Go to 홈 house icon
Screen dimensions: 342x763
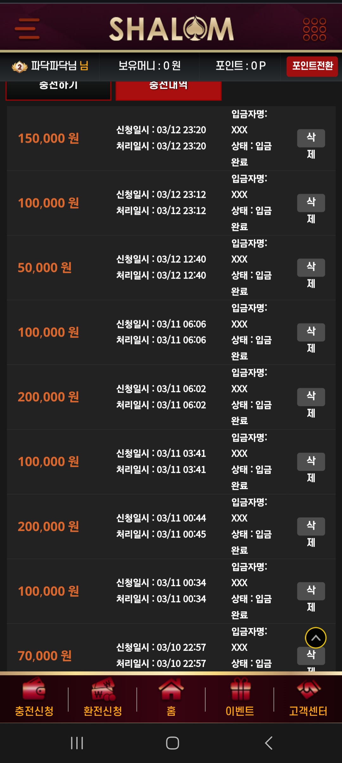tap(171, 689)
